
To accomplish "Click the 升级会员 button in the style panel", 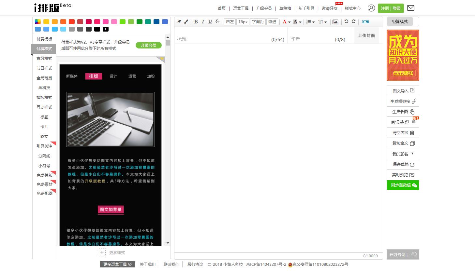I will [149, 45].
